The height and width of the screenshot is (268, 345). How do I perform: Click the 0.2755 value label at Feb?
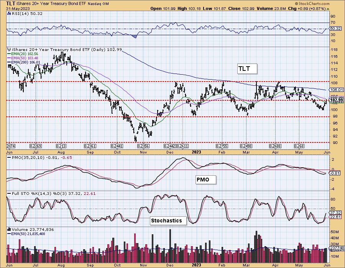coord(222,146)
